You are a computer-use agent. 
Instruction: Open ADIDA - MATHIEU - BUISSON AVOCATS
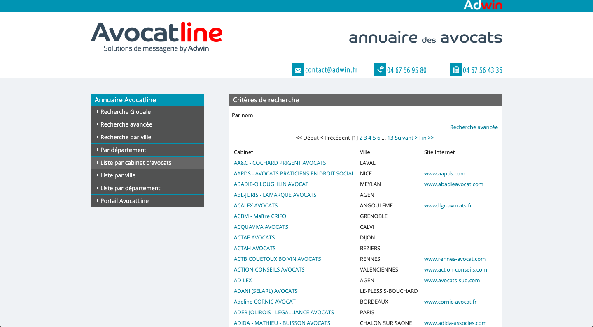coord(282,323)
